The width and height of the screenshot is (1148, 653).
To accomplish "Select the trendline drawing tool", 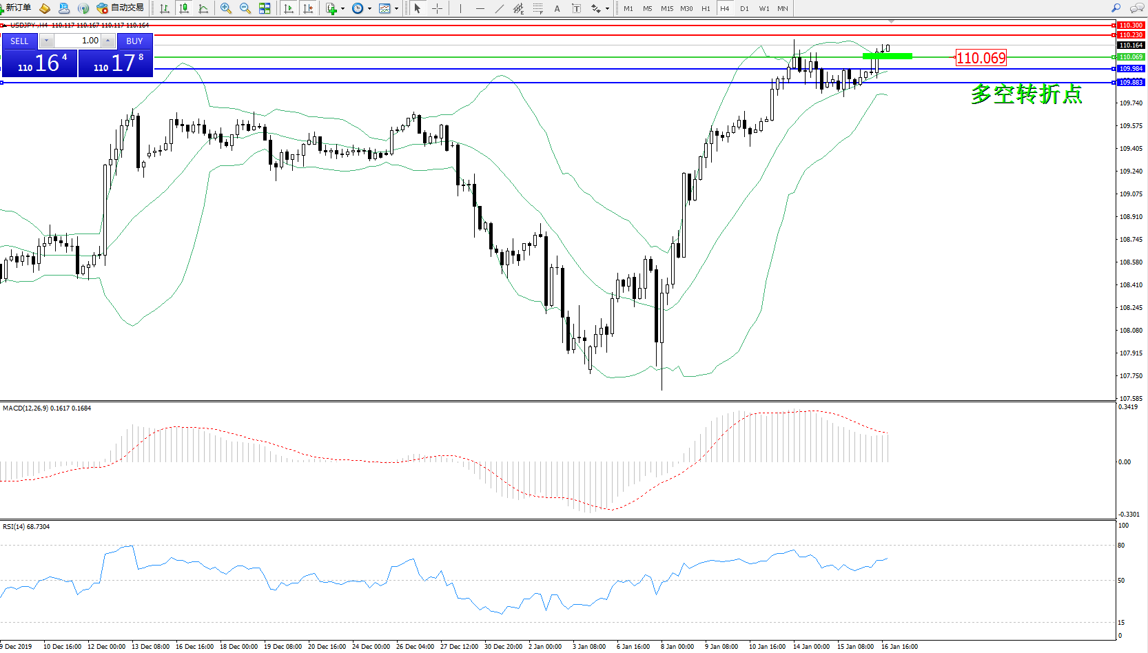I will (499, 8).
